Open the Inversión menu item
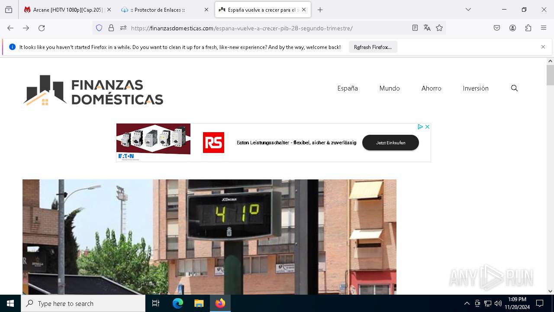 [476, 88]
